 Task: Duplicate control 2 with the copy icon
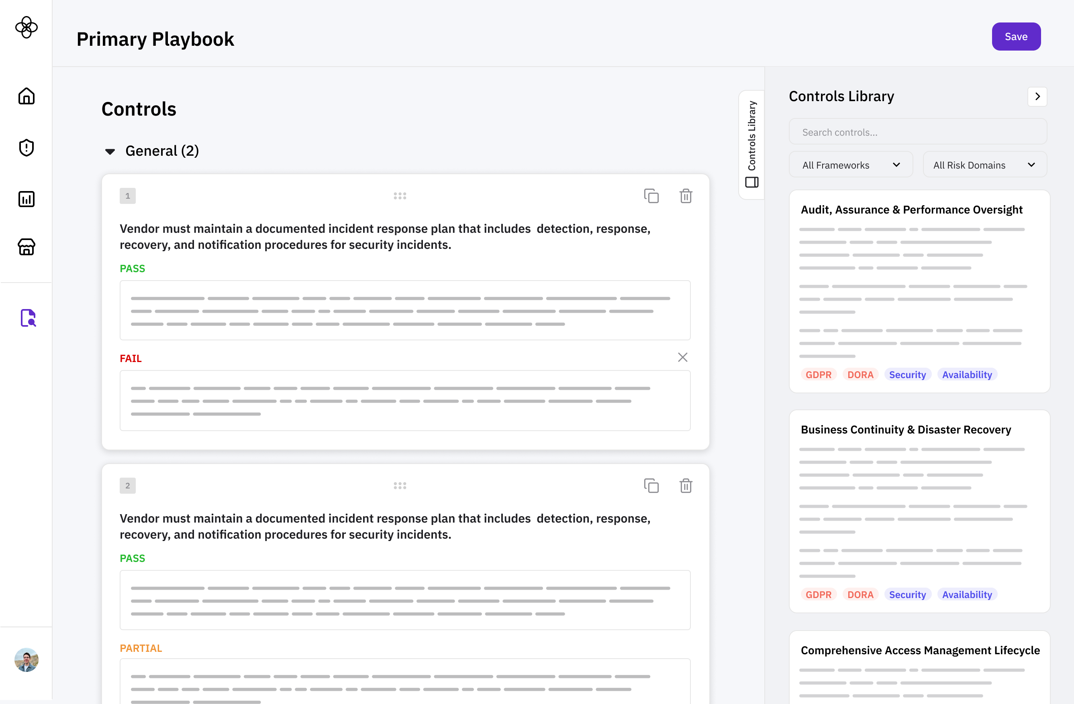(651, 486)
